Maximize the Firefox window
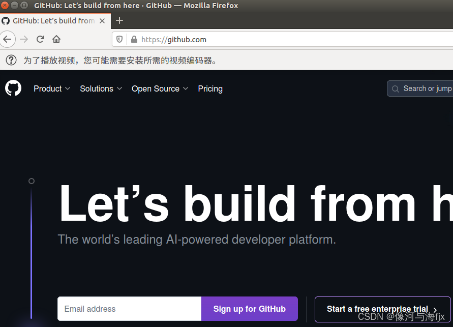The width and height of the screenshot is (453, 327). click(24, 5)
